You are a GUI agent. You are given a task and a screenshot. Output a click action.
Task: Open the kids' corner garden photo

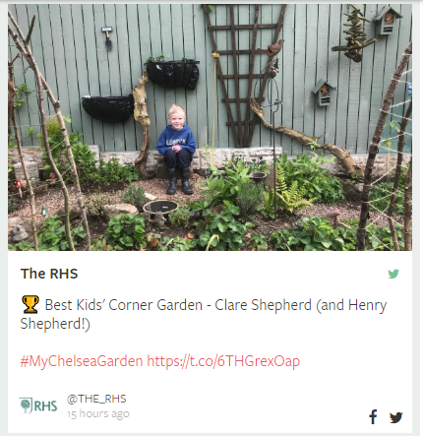point(210,127)
